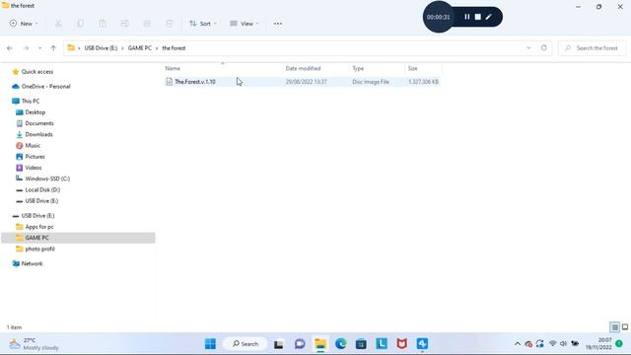
Task: Open Chat app on taskbar
Action: tap(300, 344)
